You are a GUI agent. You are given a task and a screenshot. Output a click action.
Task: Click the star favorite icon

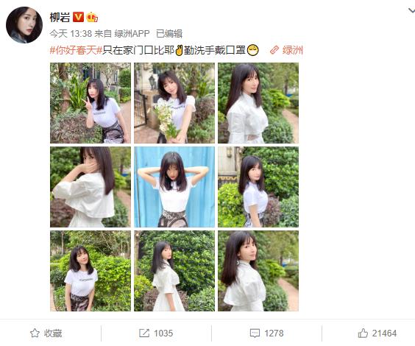tap(35, 333)
